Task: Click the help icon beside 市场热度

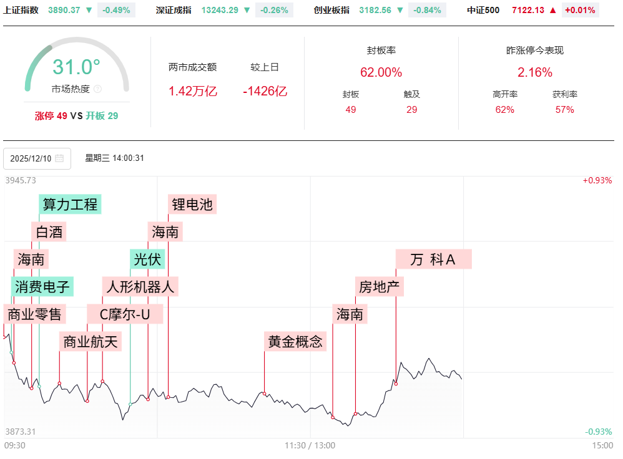Action: point(97,89)
